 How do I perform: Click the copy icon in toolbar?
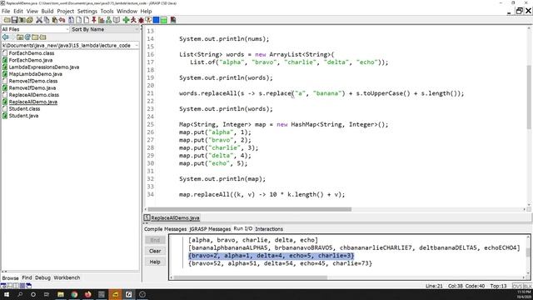point(47,20)
